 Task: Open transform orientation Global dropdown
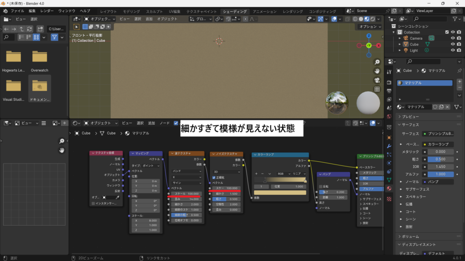tap(201, 19)
